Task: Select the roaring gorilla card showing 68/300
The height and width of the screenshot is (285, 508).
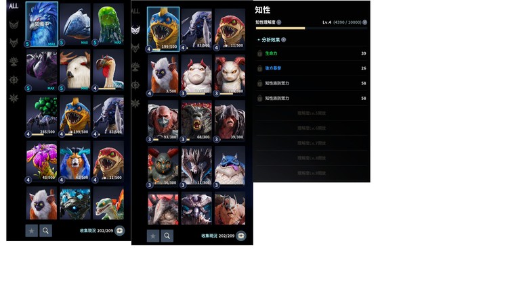Action: 196,121
